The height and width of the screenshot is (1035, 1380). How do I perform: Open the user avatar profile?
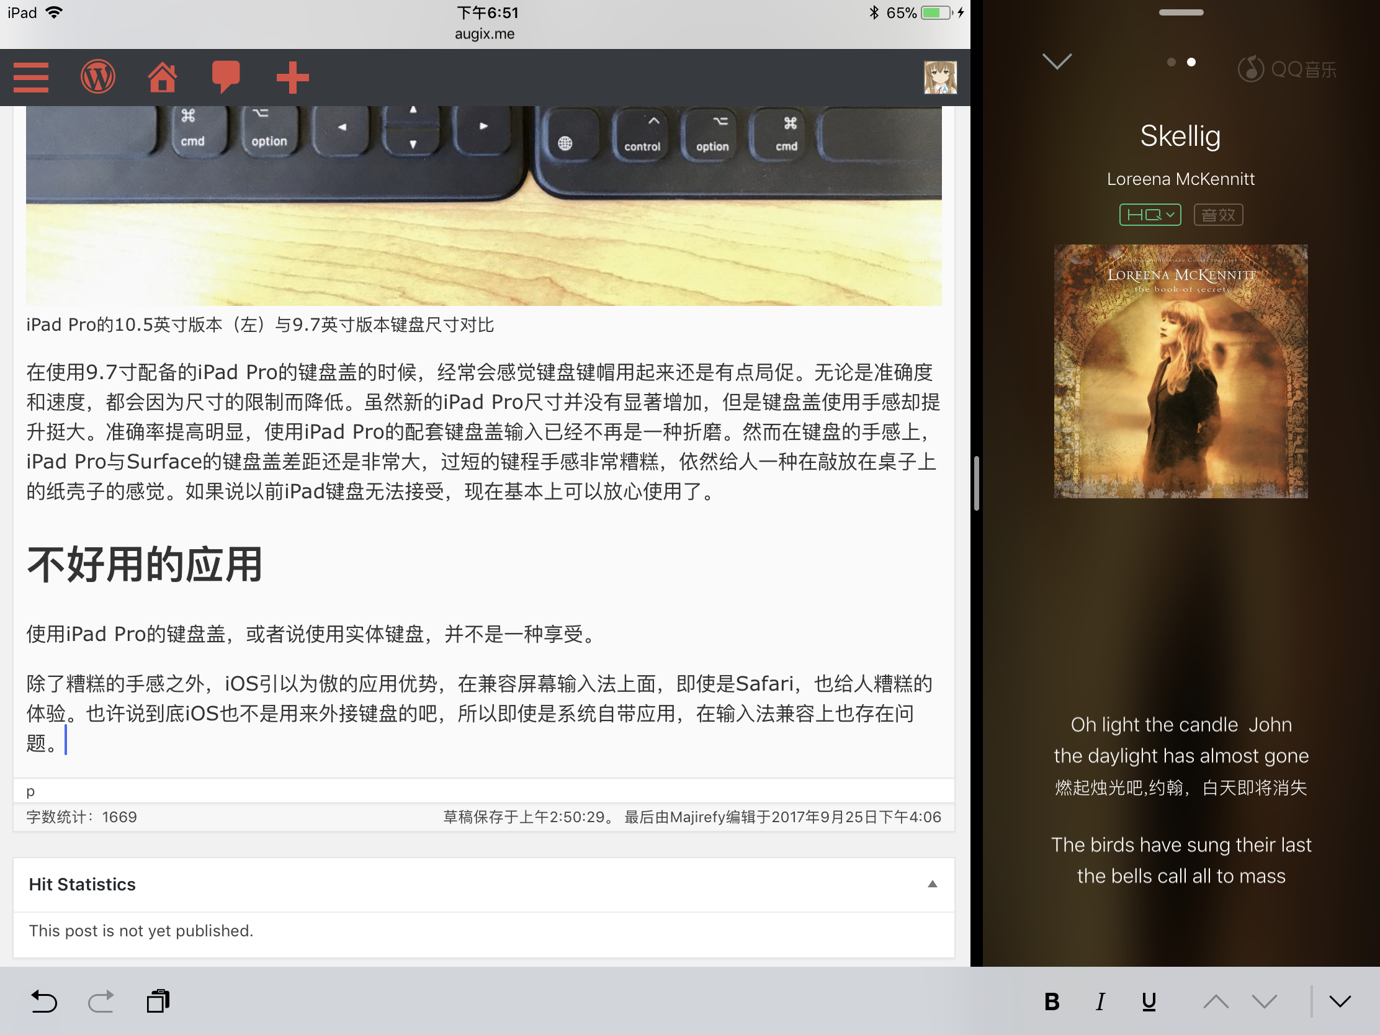pos(940,78)
